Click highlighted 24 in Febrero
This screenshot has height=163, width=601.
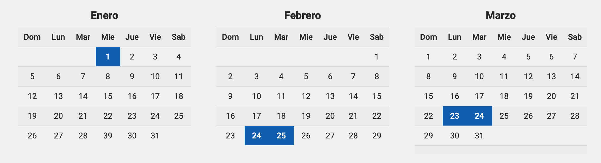(257, 136)
